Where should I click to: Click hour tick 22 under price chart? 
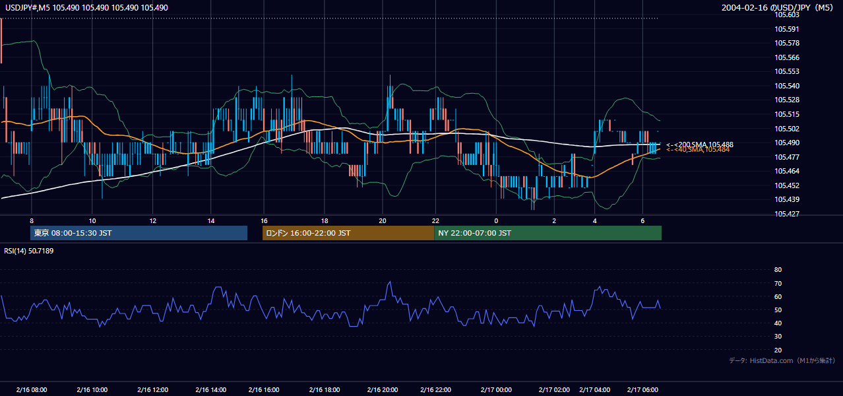point(435,220)
